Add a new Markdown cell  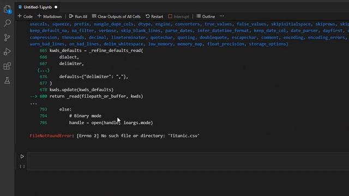(50, 16)
